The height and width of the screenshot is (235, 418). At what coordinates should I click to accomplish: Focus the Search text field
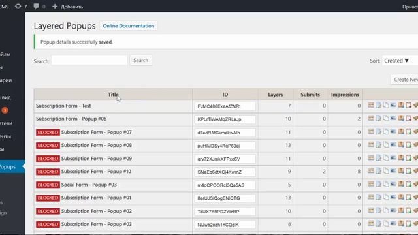89,61
